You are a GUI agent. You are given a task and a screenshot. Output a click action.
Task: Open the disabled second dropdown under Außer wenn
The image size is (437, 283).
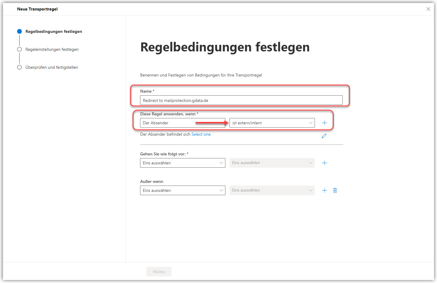click(x=272, y=190)
